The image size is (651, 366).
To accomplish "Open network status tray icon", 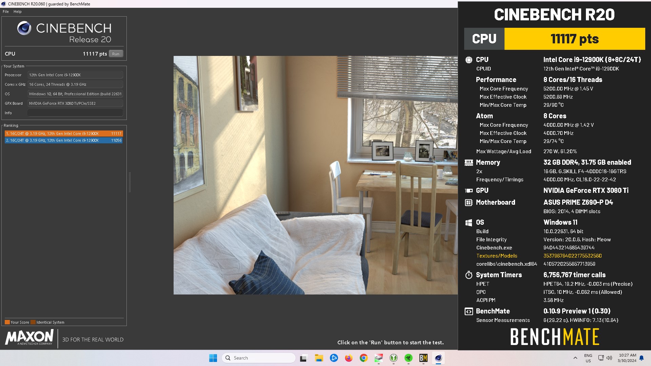I will tap(601, 358).
